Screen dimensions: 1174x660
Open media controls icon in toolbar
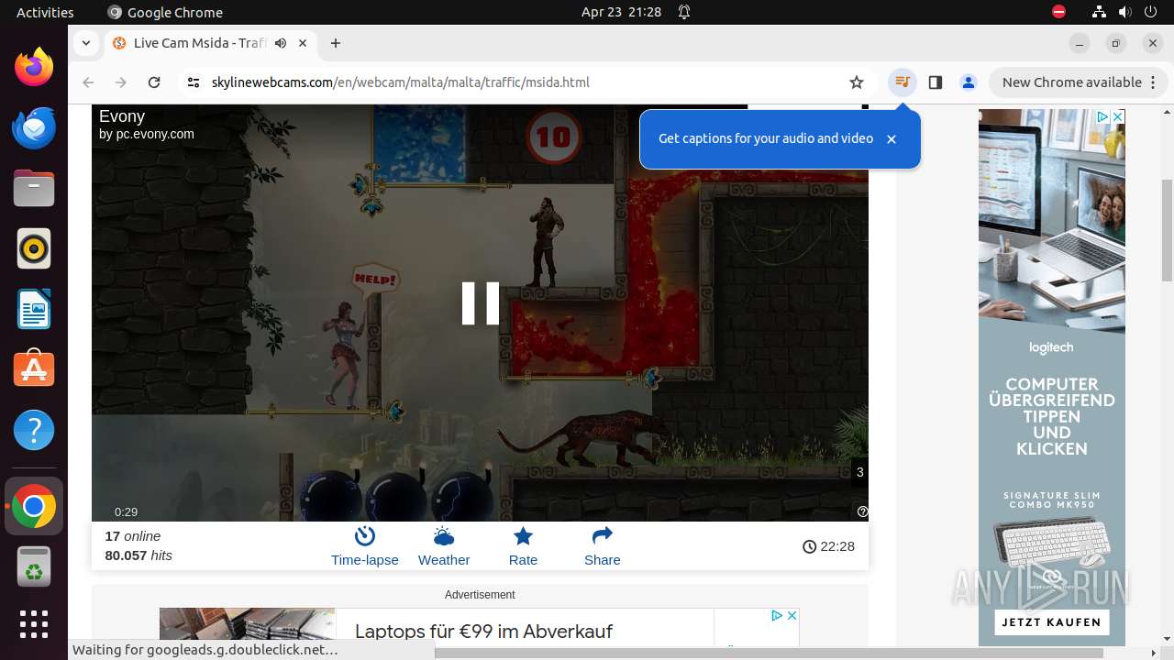point(903,82)
